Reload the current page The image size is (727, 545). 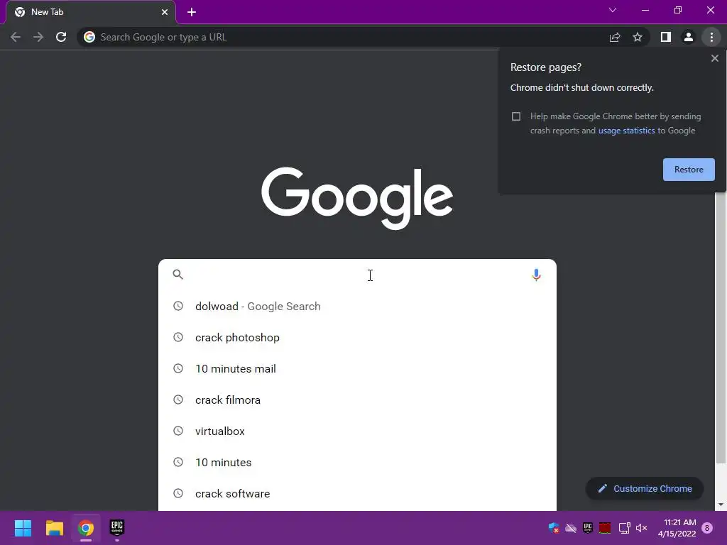[x=61, y=37]
